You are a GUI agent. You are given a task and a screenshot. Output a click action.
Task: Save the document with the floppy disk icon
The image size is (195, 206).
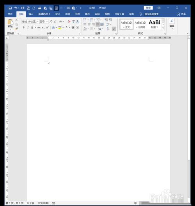(x=10, y=8)
